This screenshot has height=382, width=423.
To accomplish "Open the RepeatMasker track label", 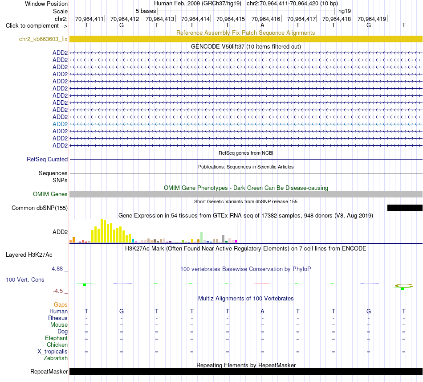I will (x=49, y=372).
